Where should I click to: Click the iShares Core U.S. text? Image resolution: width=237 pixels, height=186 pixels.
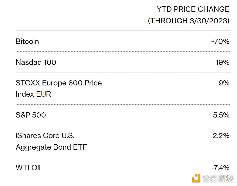tap(45, 136)
